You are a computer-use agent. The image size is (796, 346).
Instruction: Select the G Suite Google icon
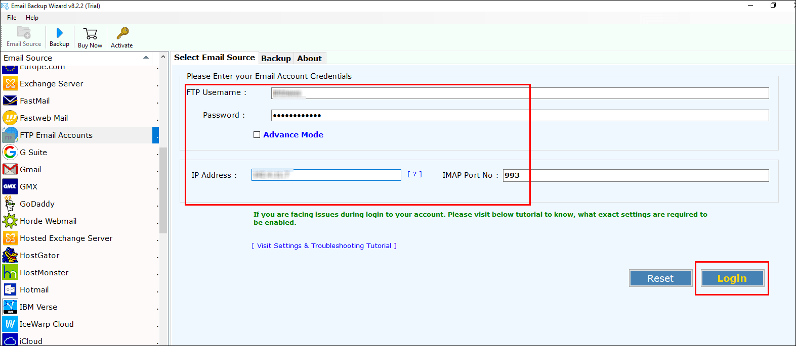tap(10, 152)
